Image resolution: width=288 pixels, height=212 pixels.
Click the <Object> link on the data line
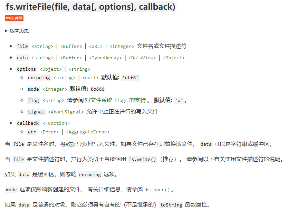click(x=173, y=58)
